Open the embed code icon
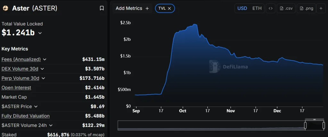328x137 pixels. point(270,8)
